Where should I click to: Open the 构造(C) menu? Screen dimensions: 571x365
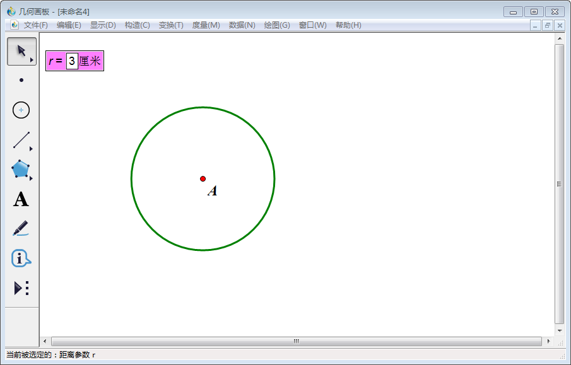[138, 25]
